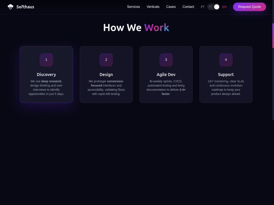
Task: Click the How We Work heading
Action: (136, 28)
